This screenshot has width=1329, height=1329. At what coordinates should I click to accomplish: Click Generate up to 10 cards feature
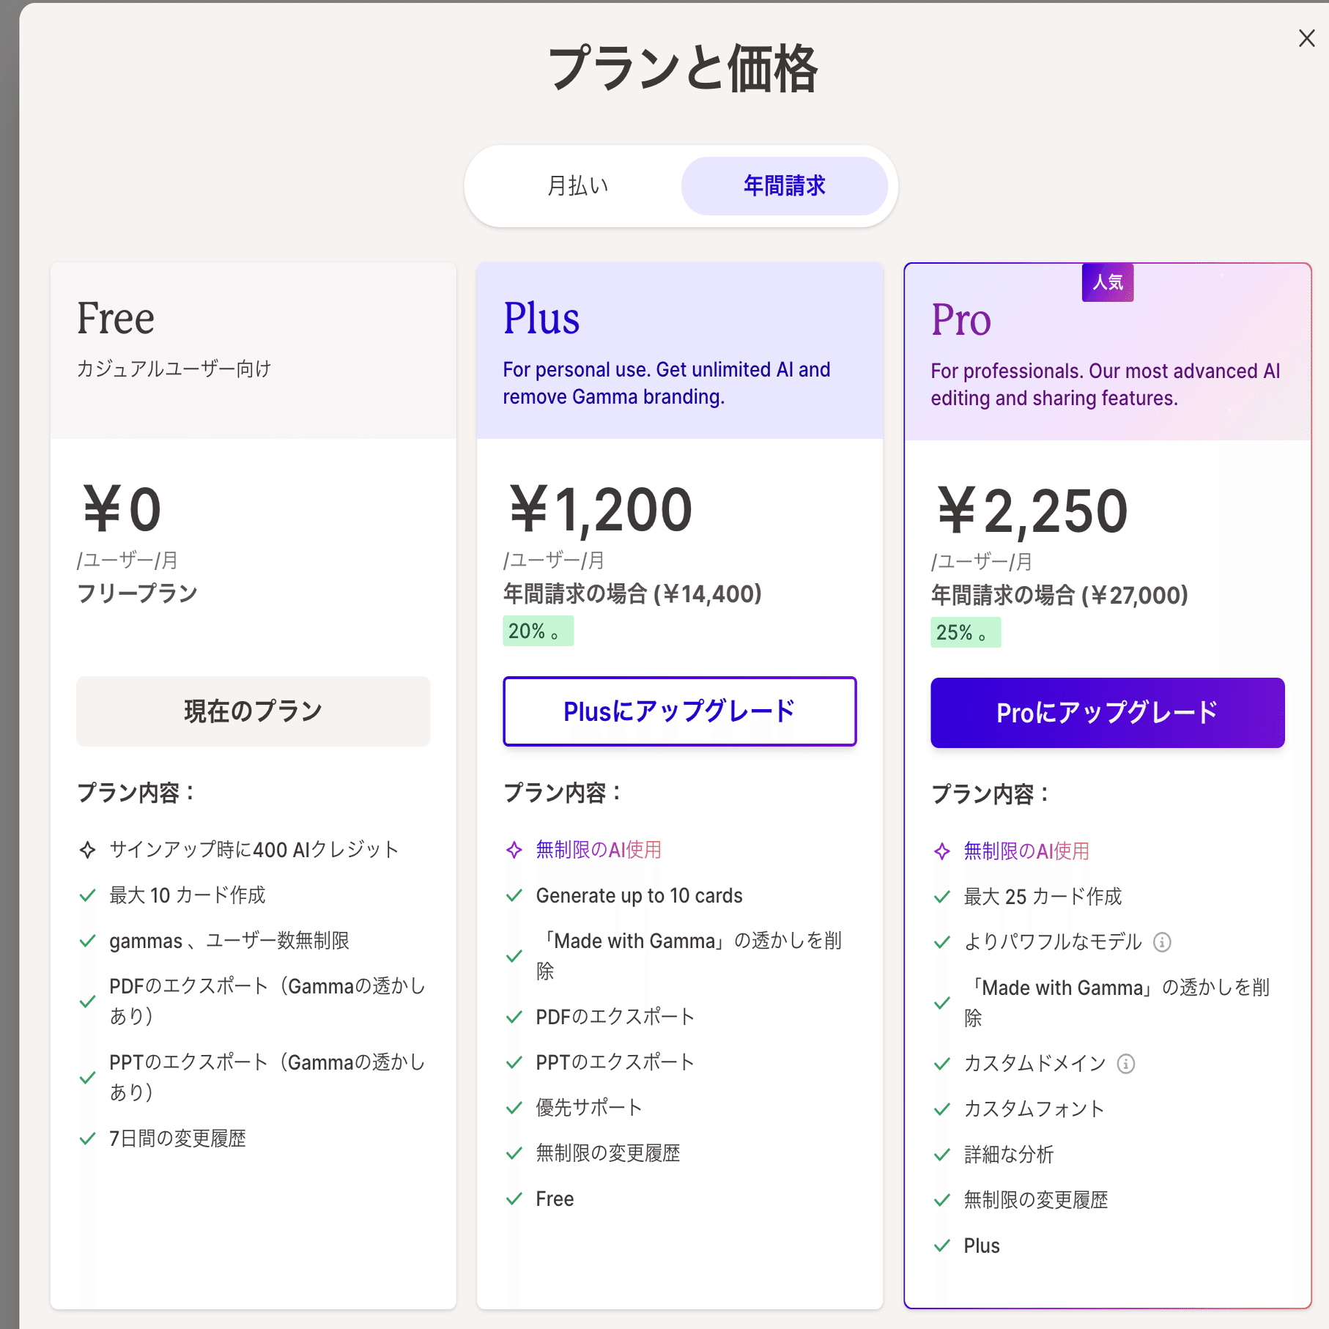[639, 895]
